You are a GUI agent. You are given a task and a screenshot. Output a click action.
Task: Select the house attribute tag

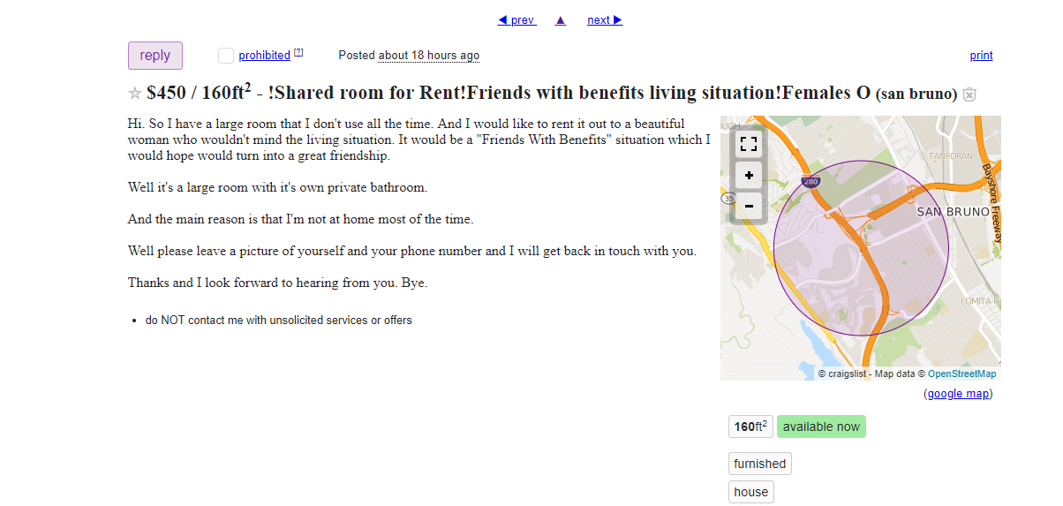[751, 492]
